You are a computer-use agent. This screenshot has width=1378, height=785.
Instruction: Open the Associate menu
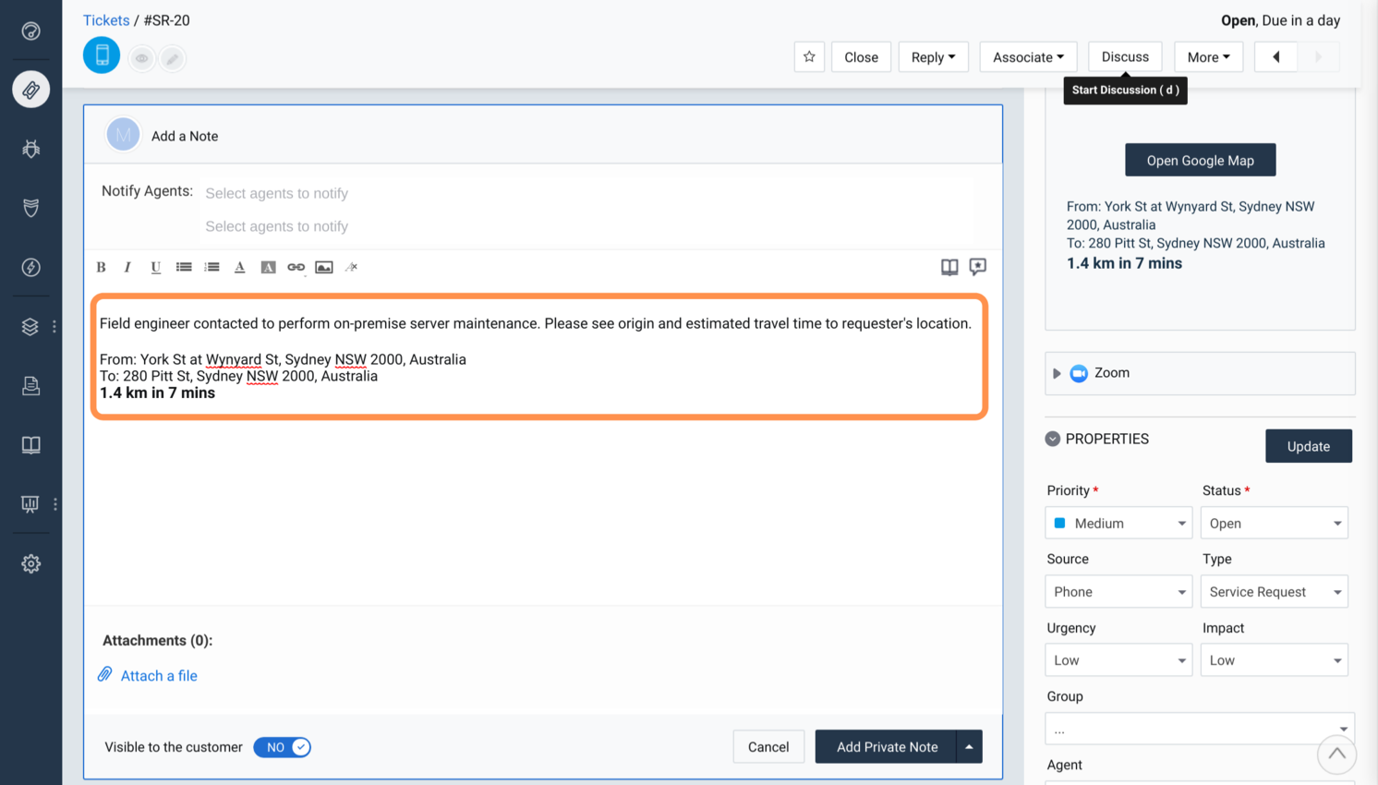coord(1028,56)
